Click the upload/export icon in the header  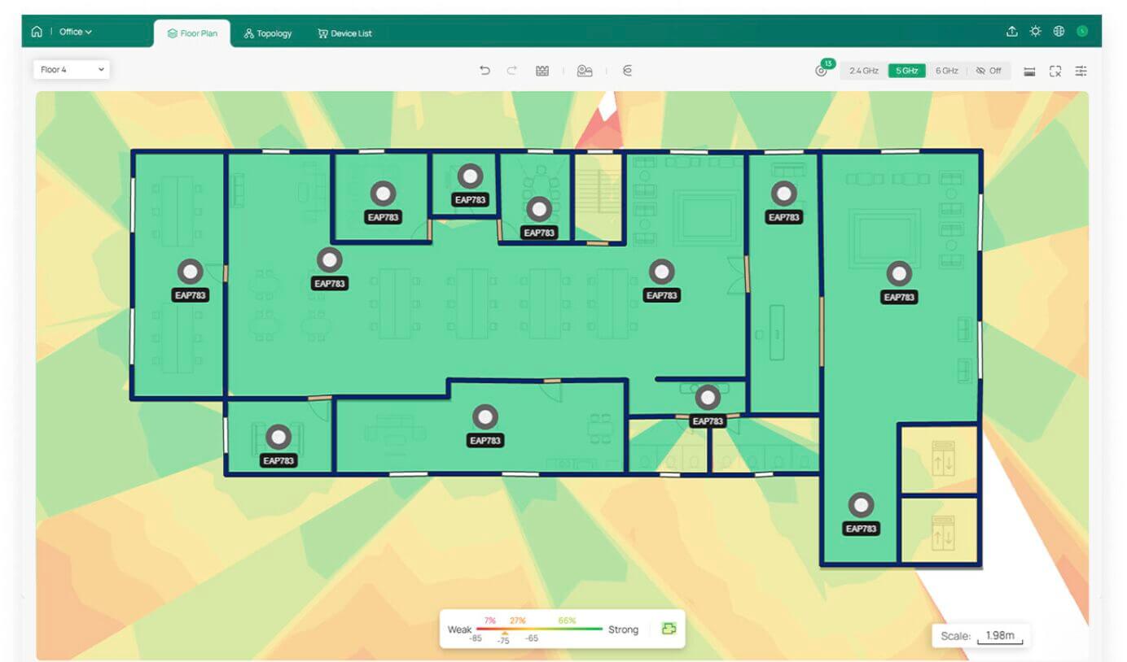(x=1011, y=32)
